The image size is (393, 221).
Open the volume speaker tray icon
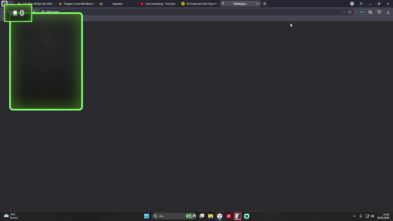[372, 216]
